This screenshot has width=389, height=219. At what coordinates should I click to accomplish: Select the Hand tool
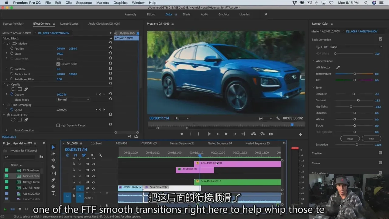[x=53, y=186]
